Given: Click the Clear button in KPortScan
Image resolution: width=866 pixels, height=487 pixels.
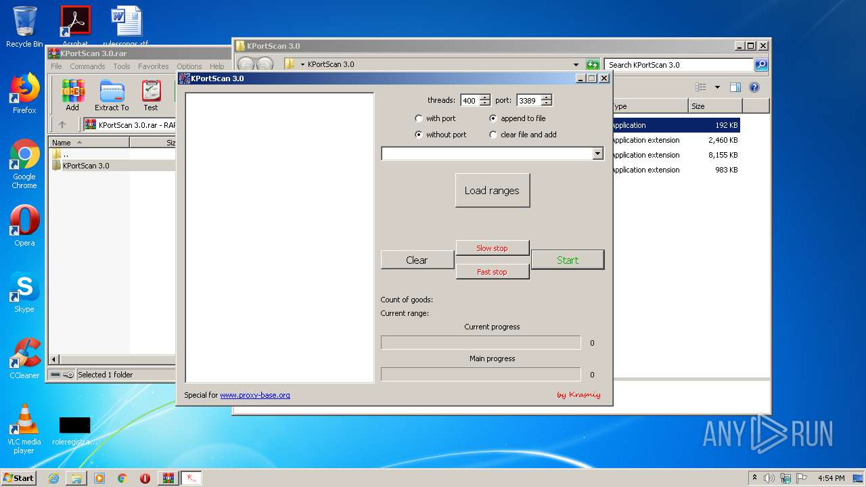Looking at the screenshot, I should coord(417,260).
